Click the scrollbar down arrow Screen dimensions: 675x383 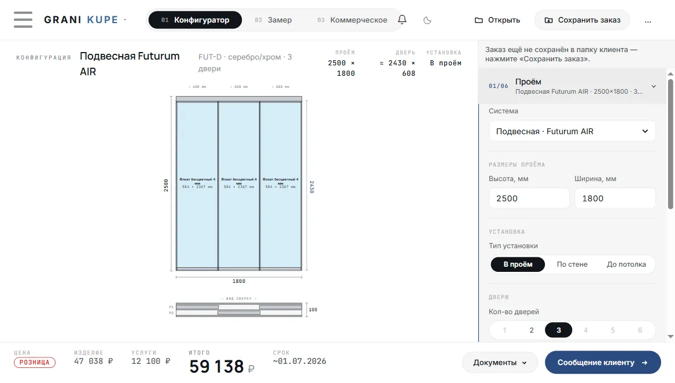[670, 337]
